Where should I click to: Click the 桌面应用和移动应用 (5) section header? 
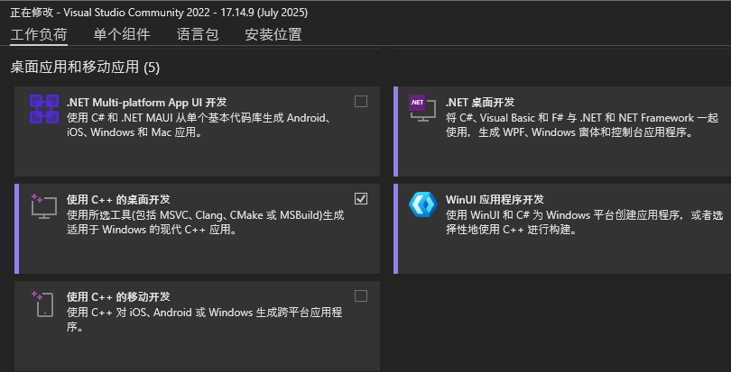[x=85, y=68]
